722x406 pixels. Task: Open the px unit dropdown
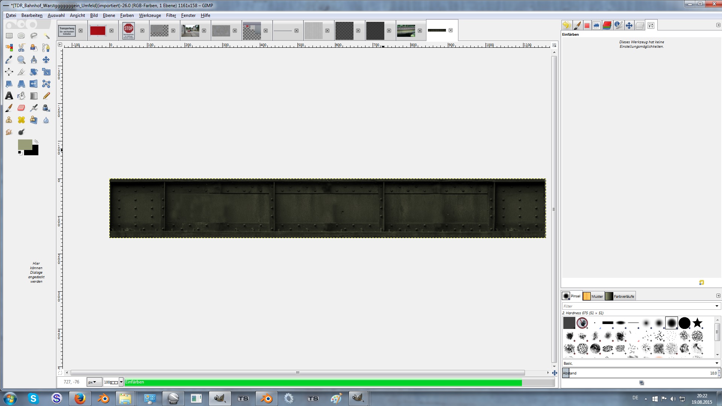point(94,382)
